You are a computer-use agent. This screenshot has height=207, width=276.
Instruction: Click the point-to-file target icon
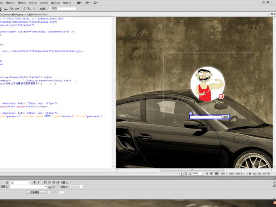[49, 187]
